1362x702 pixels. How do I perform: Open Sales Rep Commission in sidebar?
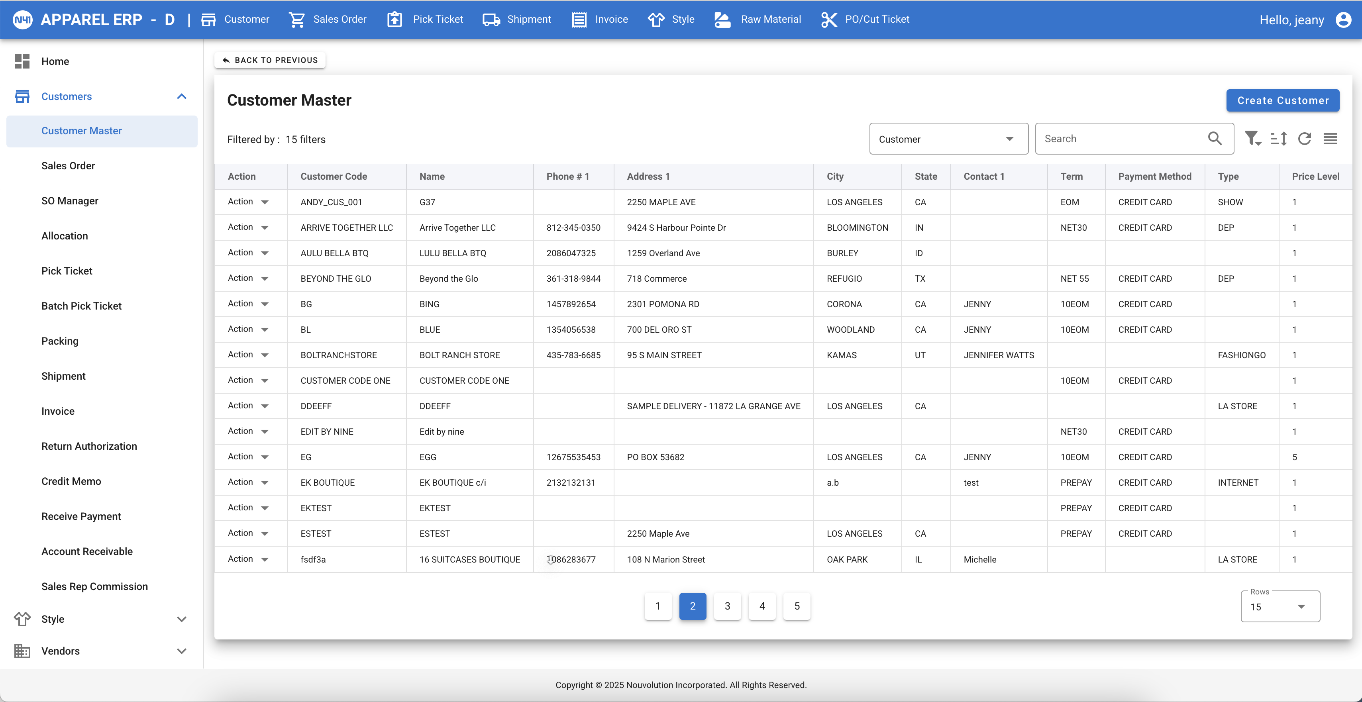tap(95, 587)
